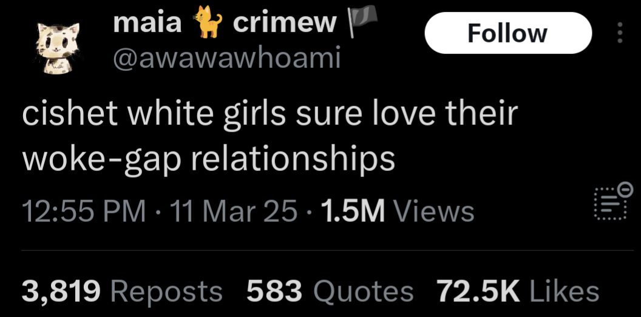Click the "Views" label
Screen dimensions: 641x317
tap(433, 212)
